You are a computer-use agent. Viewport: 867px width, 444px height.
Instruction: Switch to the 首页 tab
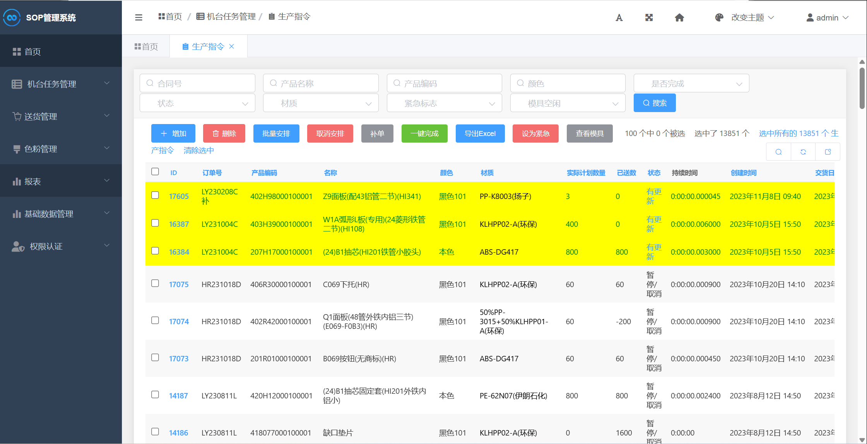[x=146, y=46]
